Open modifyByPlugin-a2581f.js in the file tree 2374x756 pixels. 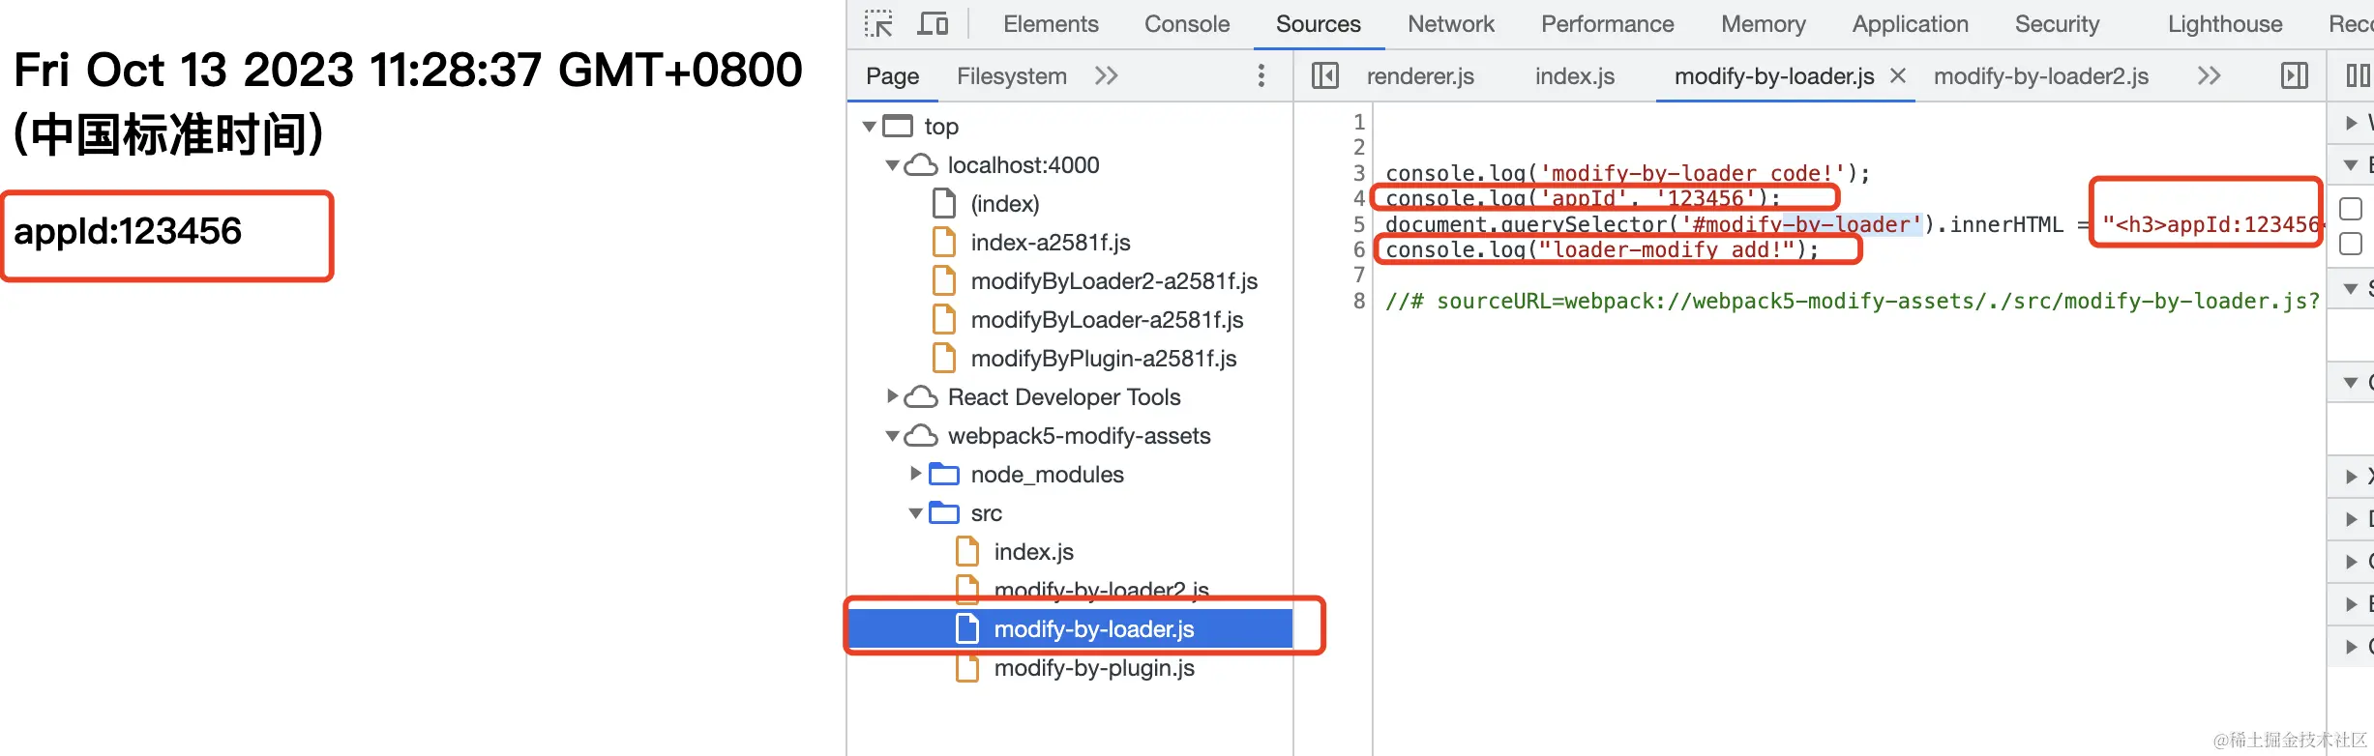pos(1104,359)
